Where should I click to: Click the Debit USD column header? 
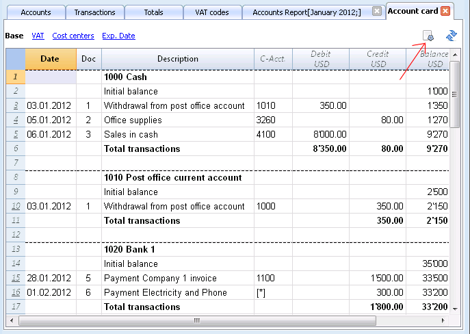[321, 59]
